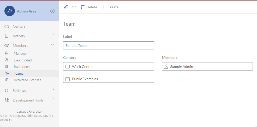Click the Sample Admin person icon

pos(166,67)
